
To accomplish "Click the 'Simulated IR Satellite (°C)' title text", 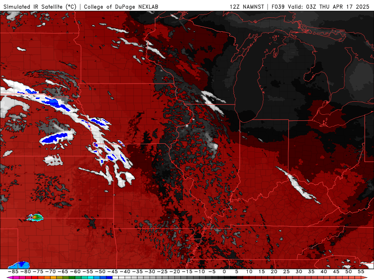I will coord(40,7).
